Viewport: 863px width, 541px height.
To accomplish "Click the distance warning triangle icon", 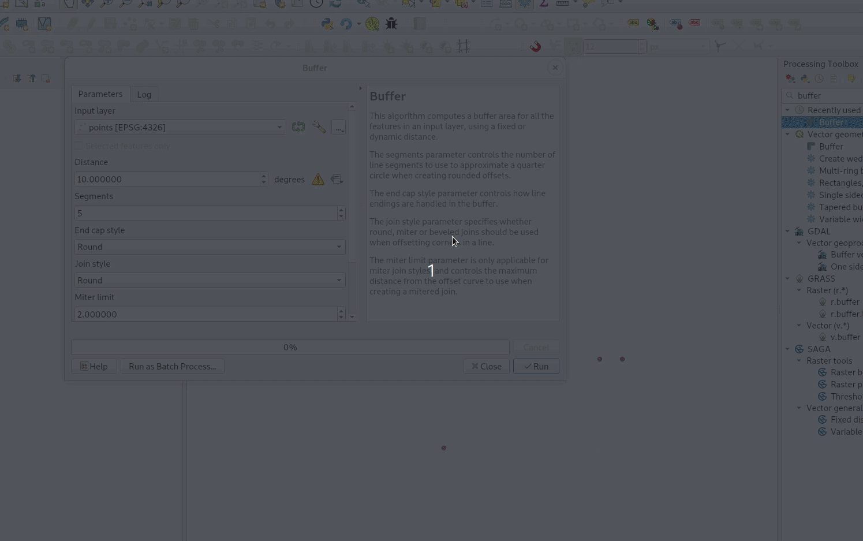I will pos(318,180).
